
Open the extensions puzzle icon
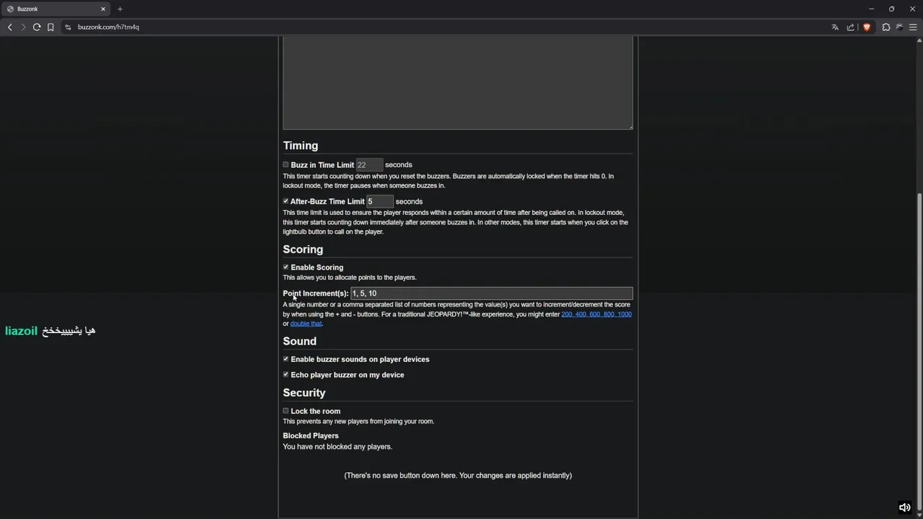[886, 27]
